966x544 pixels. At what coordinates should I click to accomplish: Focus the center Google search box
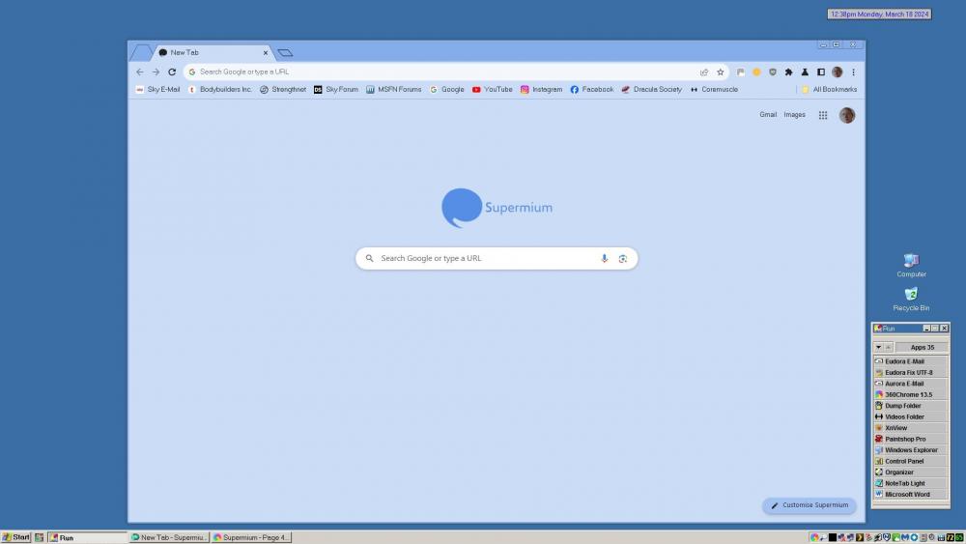pos(497,259)
